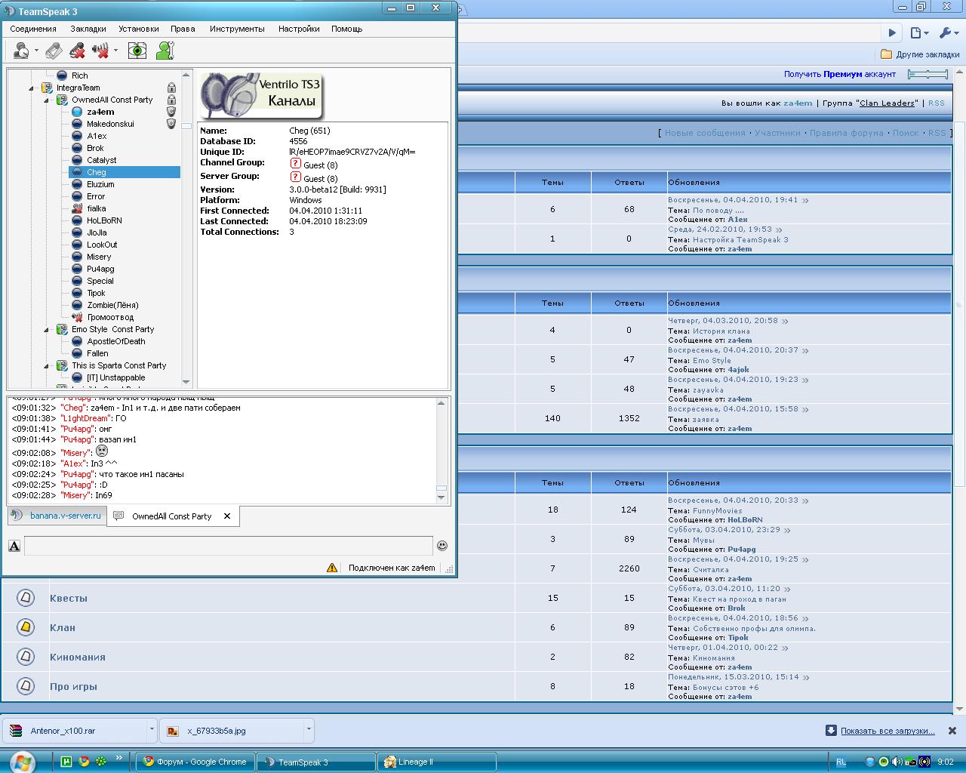
Task: Open the Квесты forum section
Action: point(69,598)
